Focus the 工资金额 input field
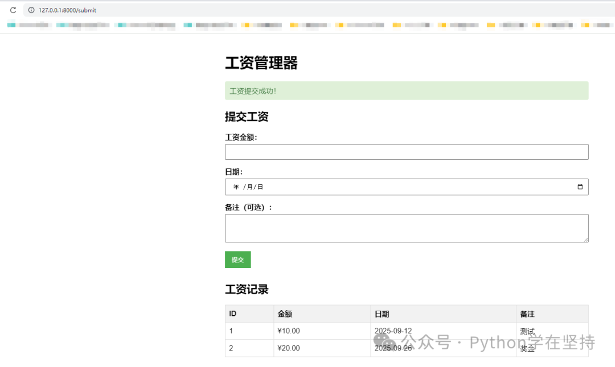 407,152
